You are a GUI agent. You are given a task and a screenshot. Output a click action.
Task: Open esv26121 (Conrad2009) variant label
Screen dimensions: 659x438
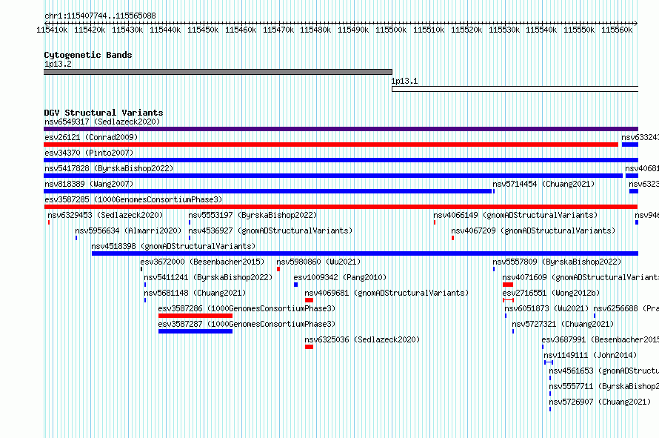pyautogui.click(x=91, y=137)
